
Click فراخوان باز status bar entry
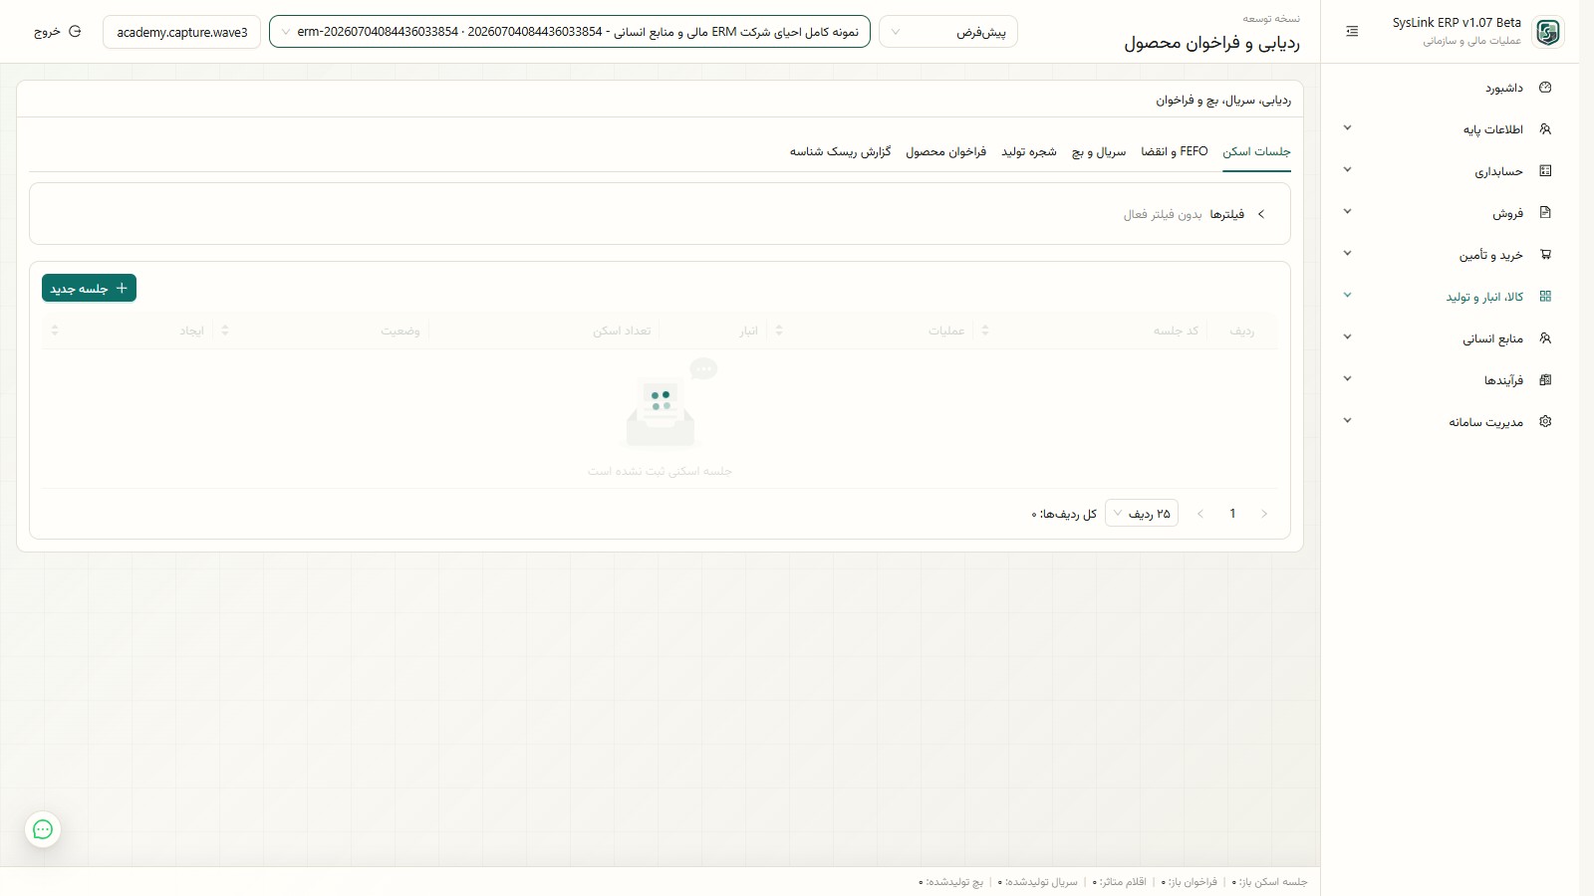coord(1190,882)
